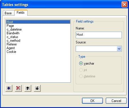Select the Host field in the list
The width and height of the screenshot is (129, 108).
(38, 22)
